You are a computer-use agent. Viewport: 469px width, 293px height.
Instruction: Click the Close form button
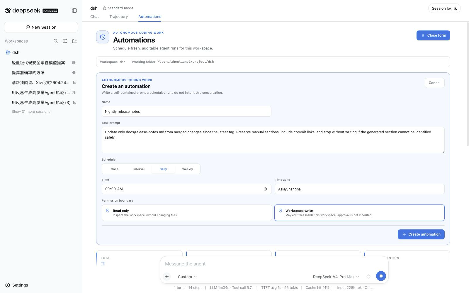[x=433, y=35]
